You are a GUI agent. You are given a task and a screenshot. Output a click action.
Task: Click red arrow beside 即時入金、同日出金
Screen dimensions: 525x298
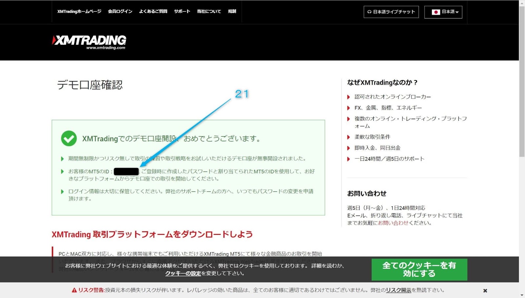tap(348, 148)
